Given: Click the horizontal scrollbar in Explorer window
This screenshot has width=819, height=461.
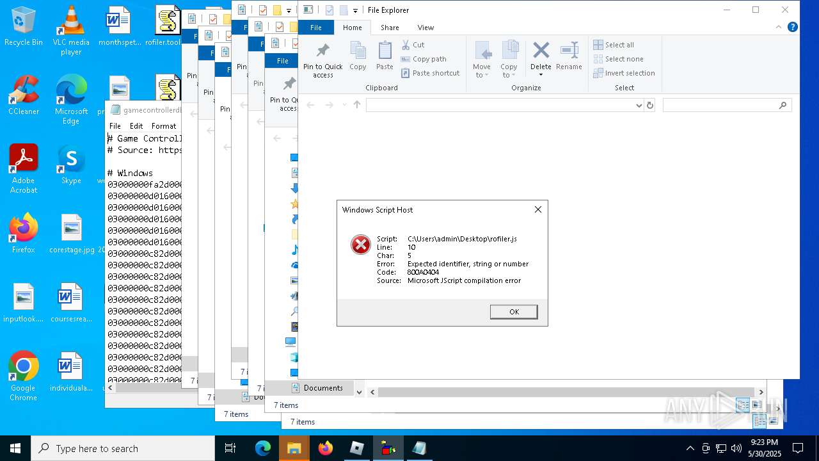Looking at the screenshot, I should click(566, 392).
